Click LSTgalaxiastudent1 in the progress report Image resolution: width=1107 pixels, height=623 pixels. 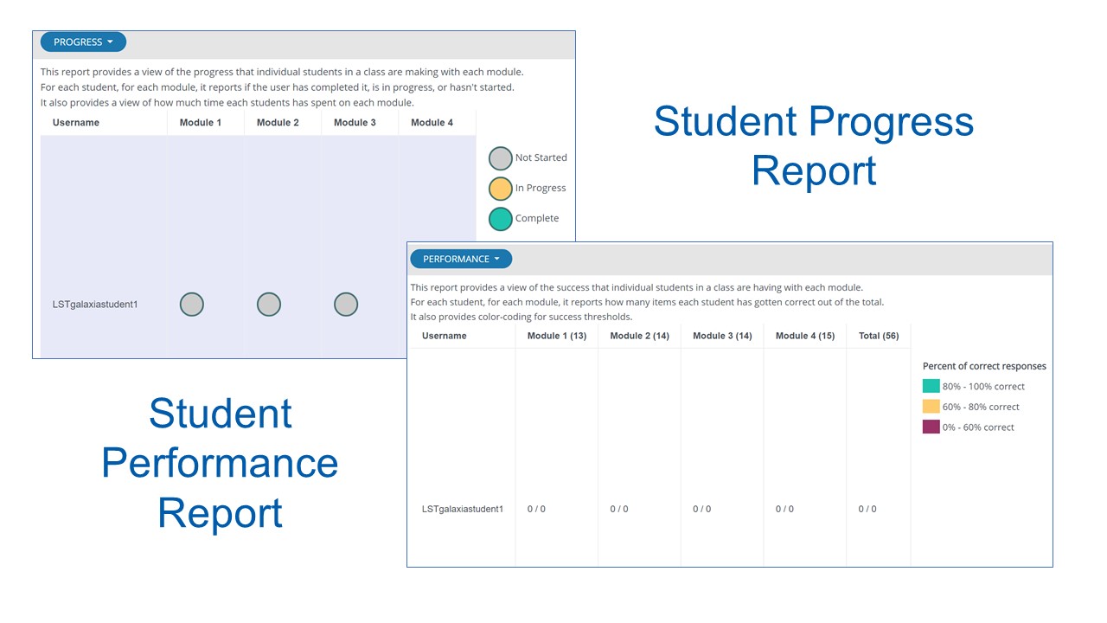(95, 305)
